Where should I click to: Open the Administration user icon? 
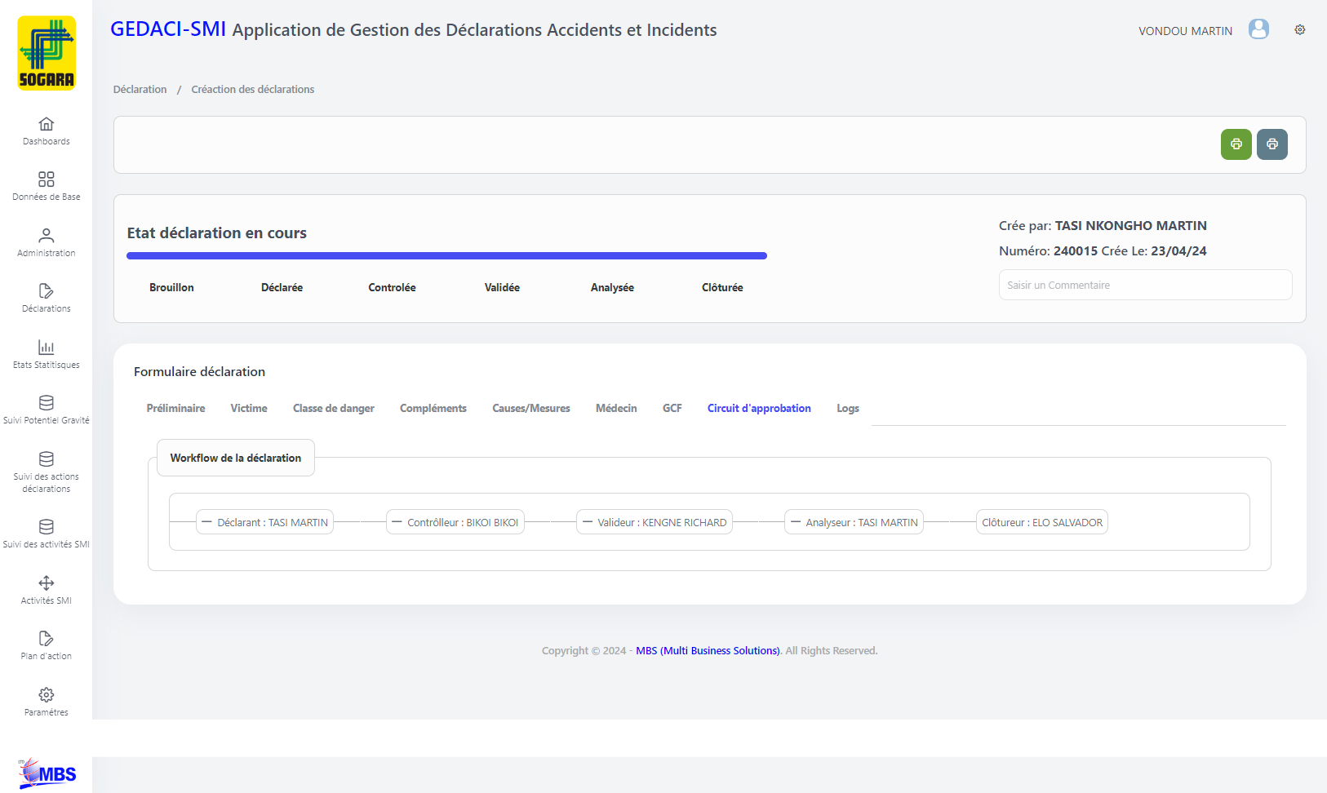[x=47, y=236]
